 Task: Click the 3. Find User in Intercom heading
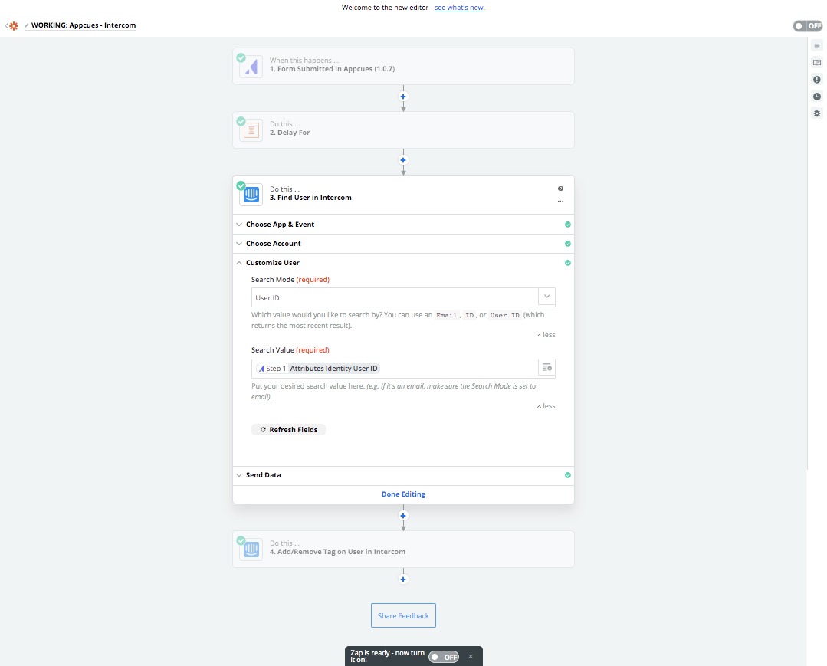tap(310, 198)
